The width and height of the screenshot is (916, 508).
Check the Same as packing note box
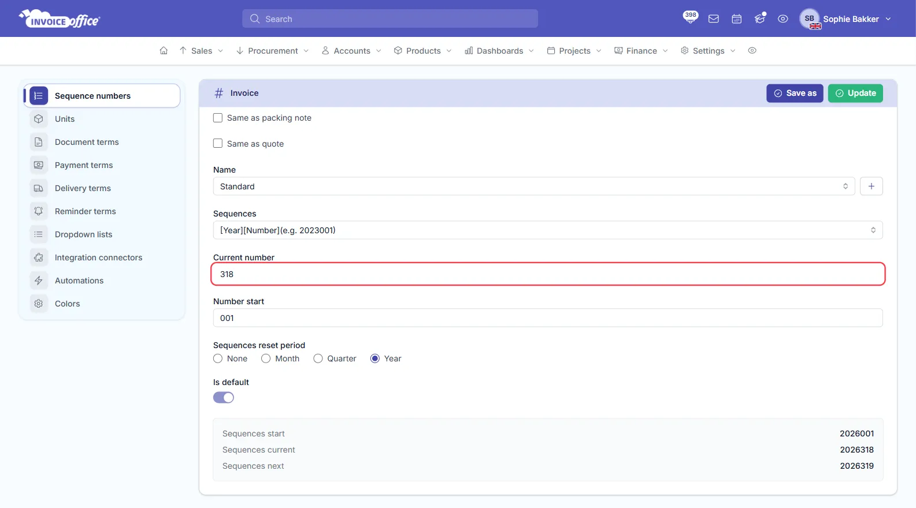tap(218, 118)
